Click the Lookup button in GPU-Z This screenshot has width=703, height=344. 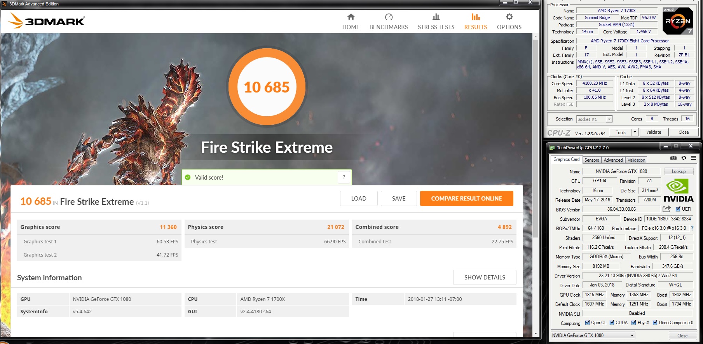[679, 171]
